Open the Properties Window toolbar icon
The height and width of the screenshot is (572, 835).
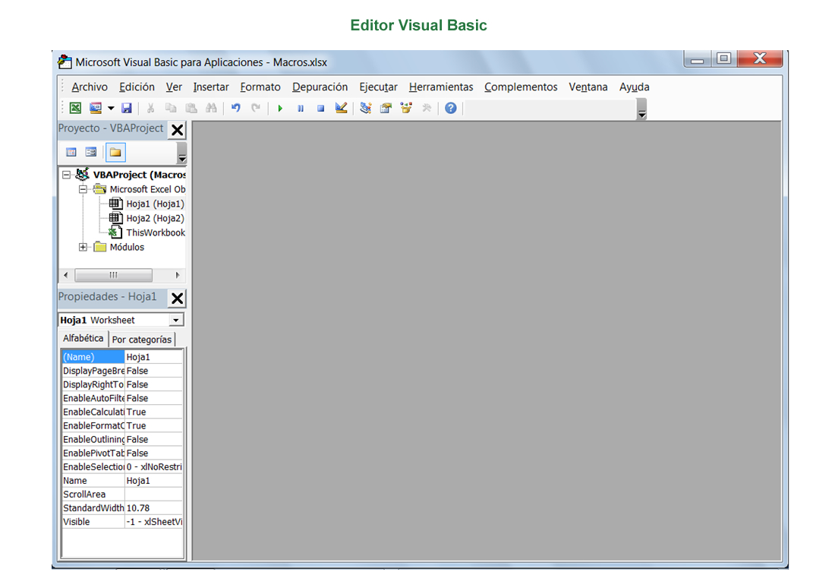pos(386,108)
